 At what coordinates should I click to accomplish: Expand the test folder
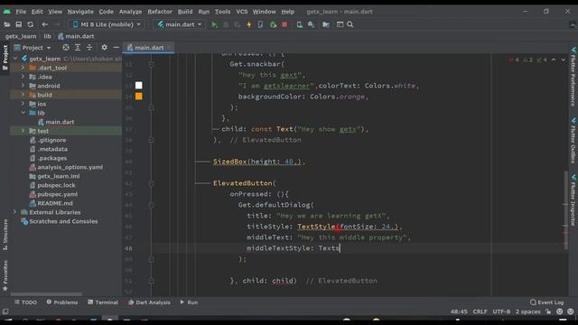23,131
